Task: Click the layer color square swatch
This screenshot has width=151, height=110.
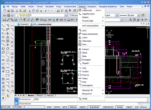Action: [29, 15]
